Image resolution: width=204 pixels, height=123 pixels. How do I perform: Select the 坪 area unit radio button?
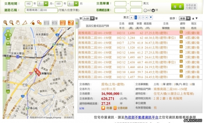tap(153, 11)
